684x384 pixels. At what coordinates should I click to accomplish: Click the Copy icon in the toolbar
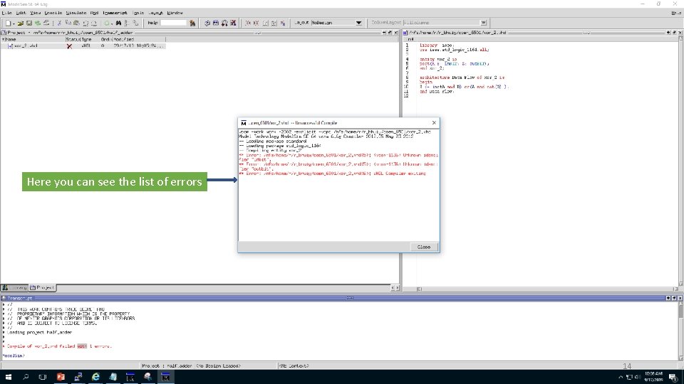tap(68, 23)
